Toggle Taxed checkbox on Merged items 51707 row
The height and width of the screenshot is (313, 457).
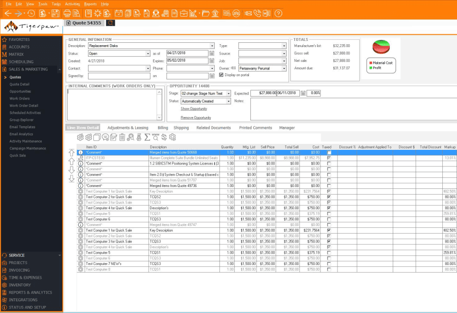(329, 180)
